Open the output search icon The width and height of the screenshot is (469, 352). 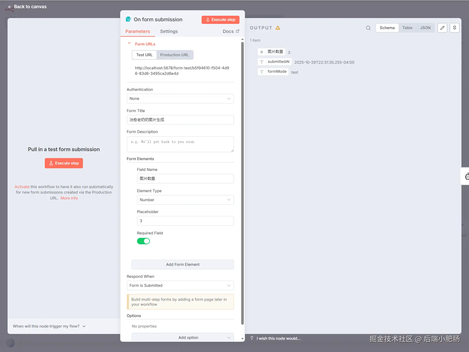click(368, 28)
